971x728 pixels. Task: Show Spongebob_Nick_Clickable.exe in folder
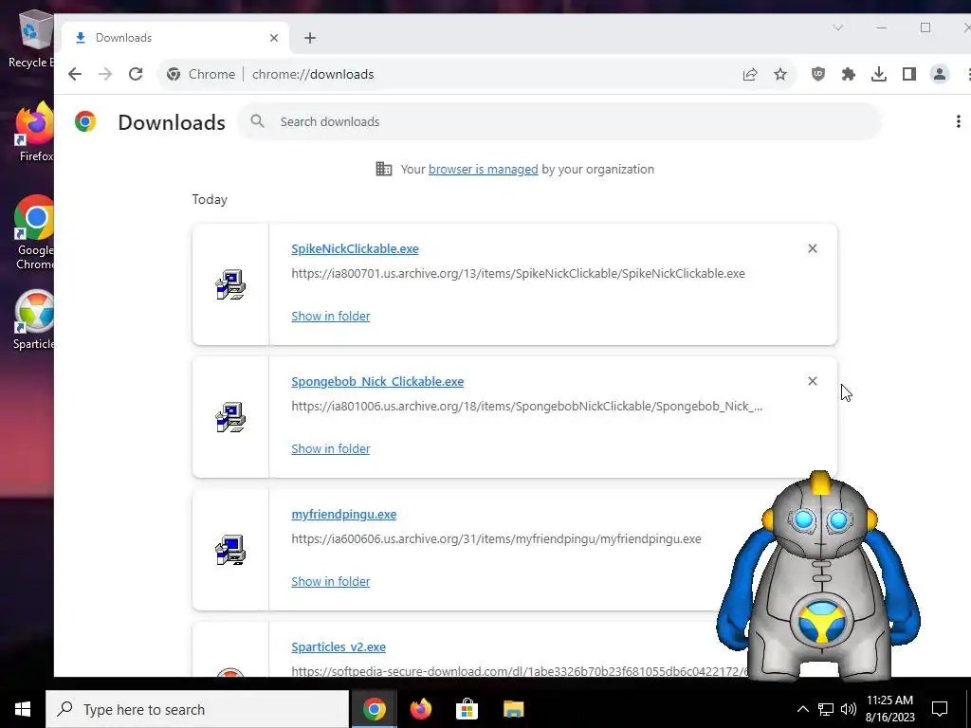tap(331, 448)
